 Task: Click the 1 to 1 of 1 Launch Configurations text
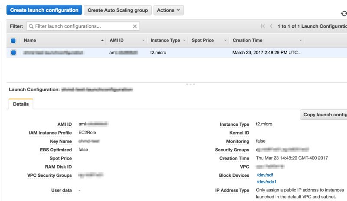[312, 26]
